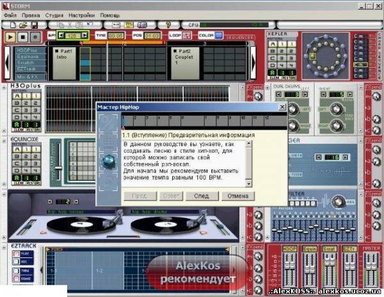Select the Part2 Couplet block in the sequencer

click(x=185, y=63)
